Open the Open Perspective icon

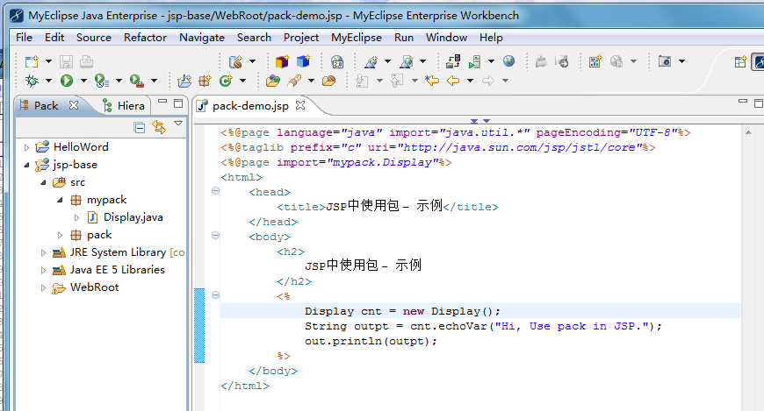click(740, 61)
